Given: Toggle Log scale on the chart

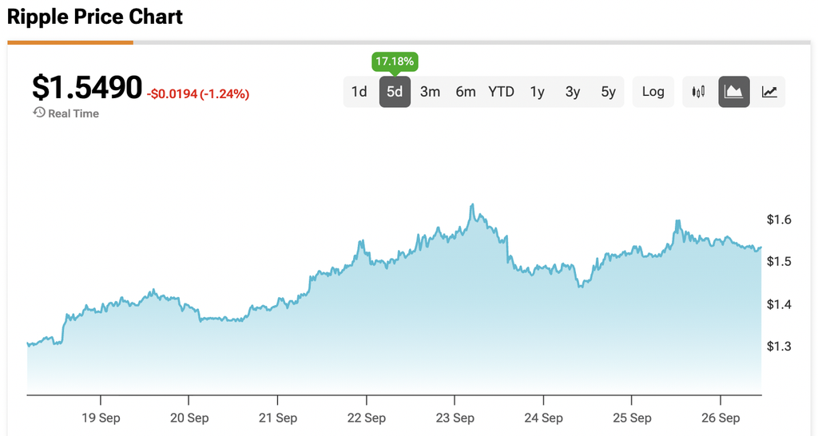Looking at the screenshot, I should (x=653, y=92).
